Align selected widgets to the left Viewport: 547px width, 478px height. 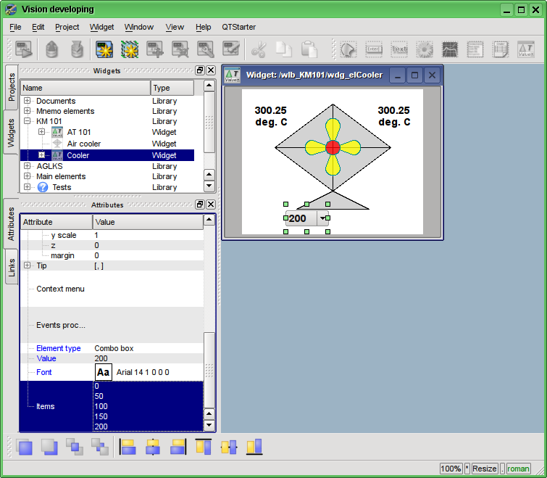coord(128,447)
